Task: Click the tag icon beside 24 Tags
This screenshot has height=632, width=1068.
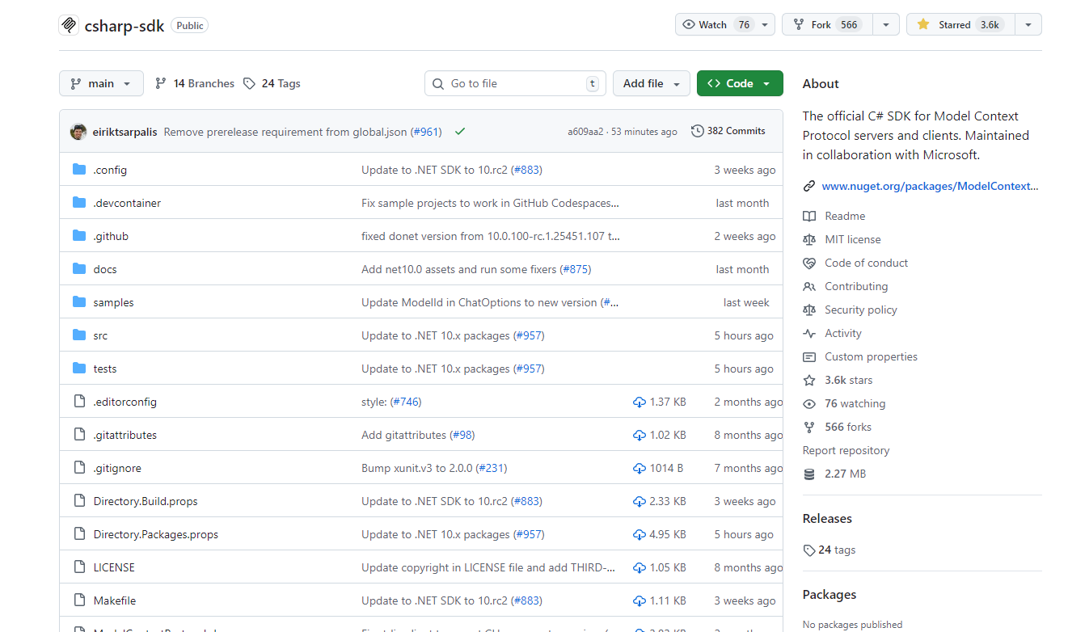Action: 249,83
